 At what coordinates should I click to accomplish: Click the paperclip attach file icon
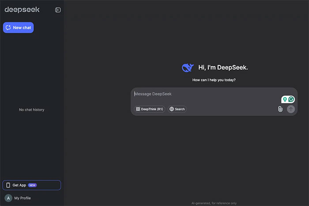pyautogui.click(x=280, y=109)
